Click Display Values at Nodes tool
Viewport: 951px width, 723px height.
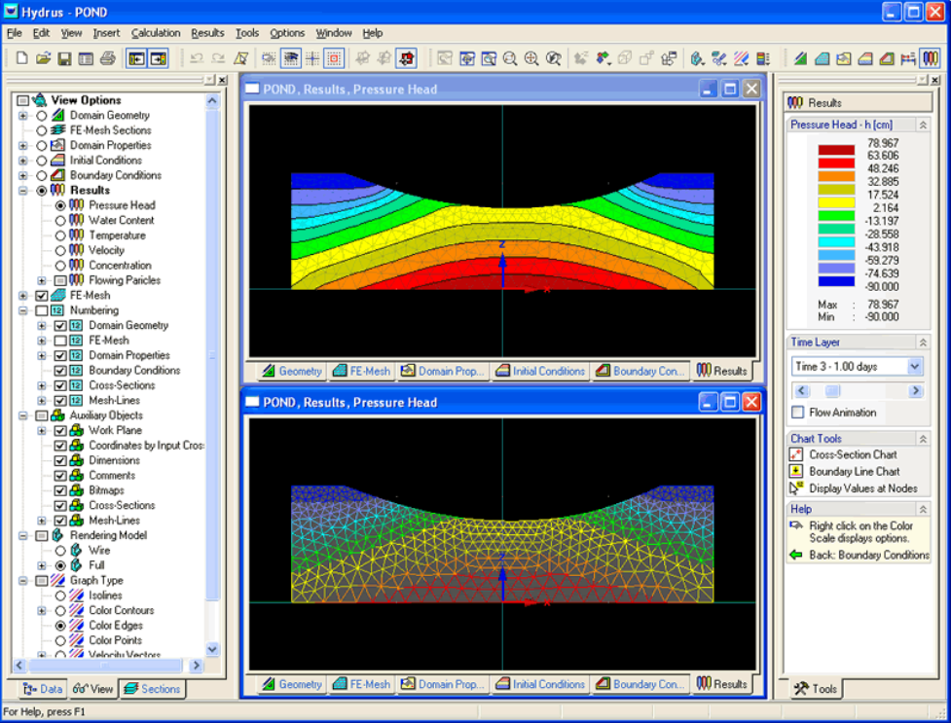(862, 488)
